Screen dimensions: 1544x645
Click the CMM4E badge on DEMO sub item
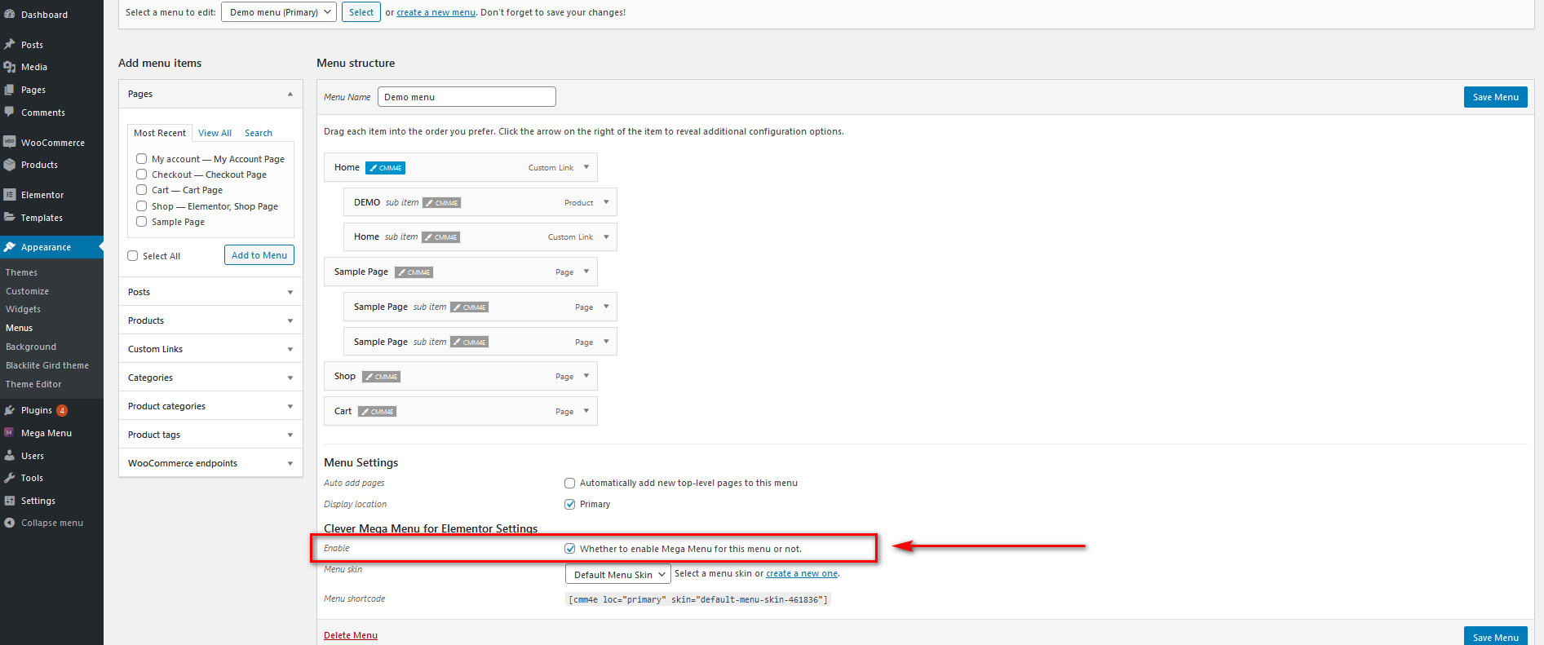click(x=441, y=203)
